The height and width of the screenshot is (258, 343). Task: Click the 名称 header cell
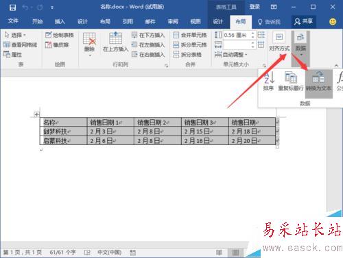tap(63, 122)
